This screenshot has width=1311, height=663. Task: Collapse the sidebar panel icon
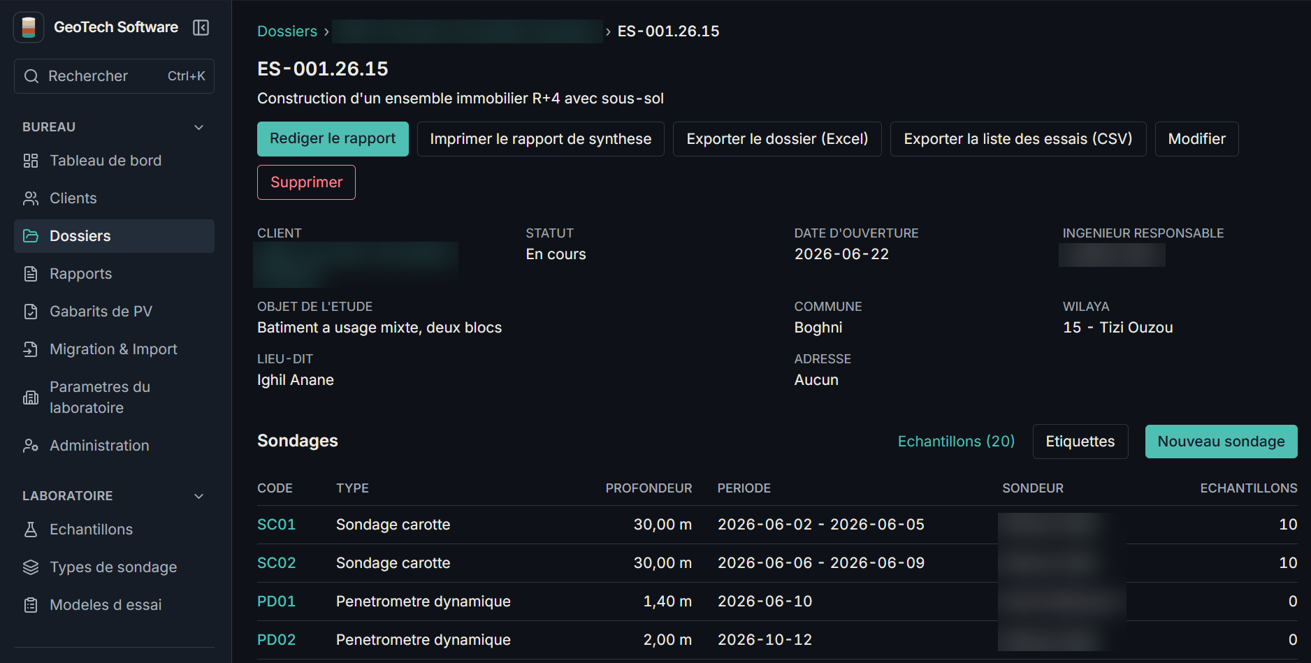click(201, 27)
